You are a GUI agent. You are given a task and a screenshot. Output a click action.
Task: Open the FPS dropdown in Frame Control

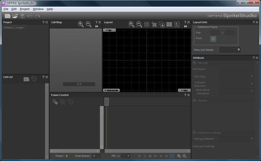coord(126,156)
